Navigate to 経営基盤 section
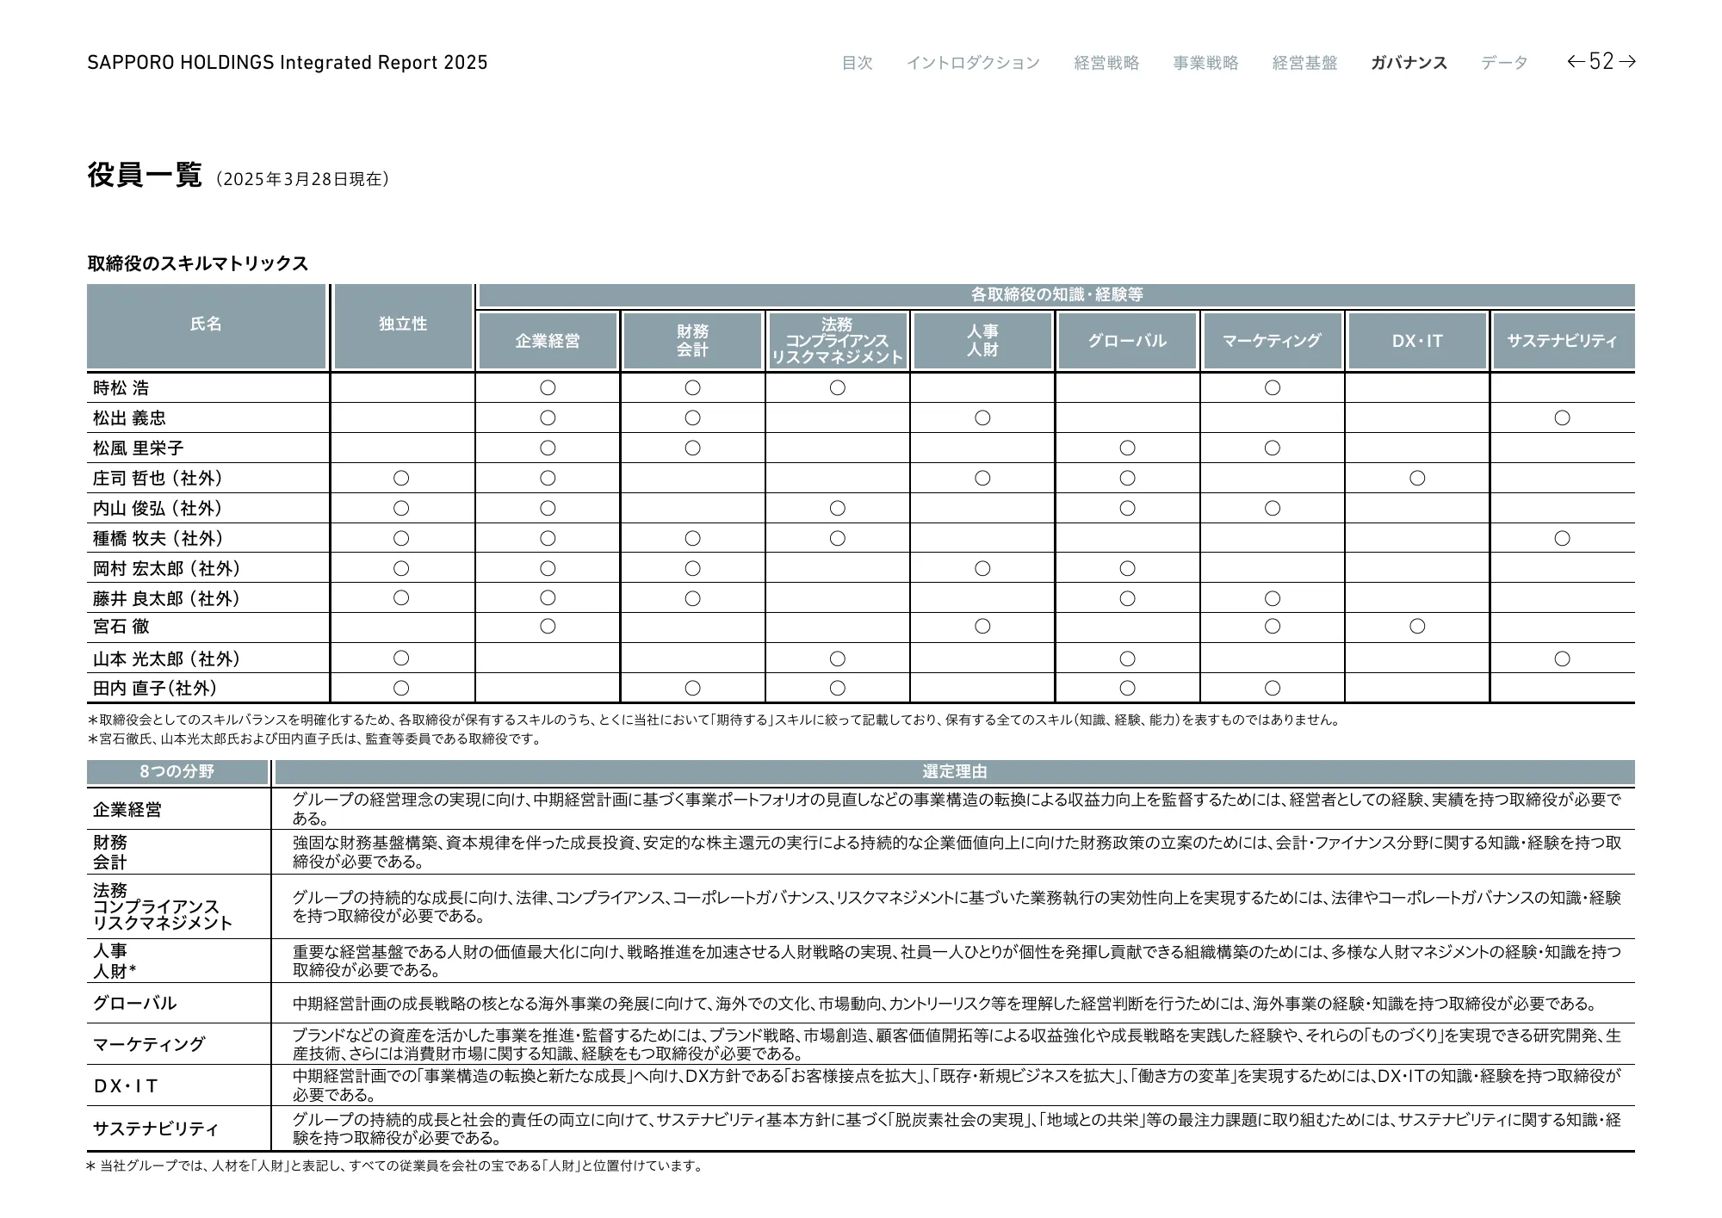The width and height of the screenshot is (1722, 1218). 1304,63
